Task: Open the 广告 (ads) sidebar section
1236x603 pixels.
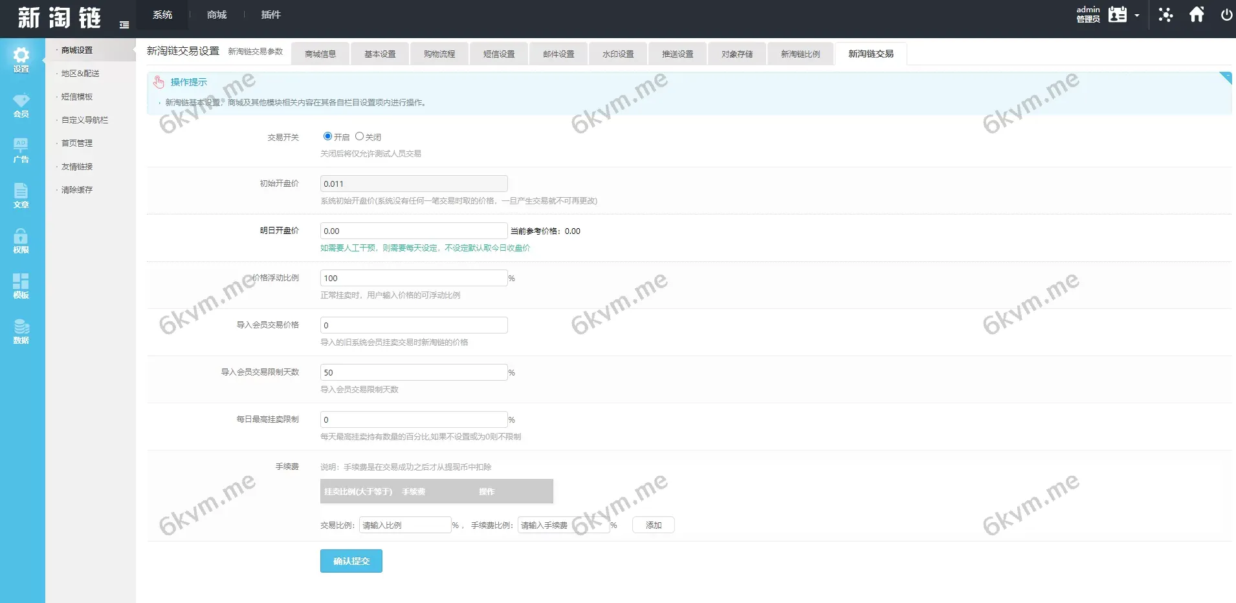Action: click(21, 151)
